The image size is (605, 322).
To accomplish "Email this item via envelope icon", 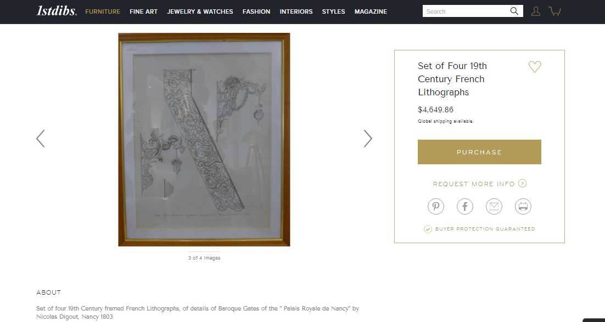I will pos(494,206).
